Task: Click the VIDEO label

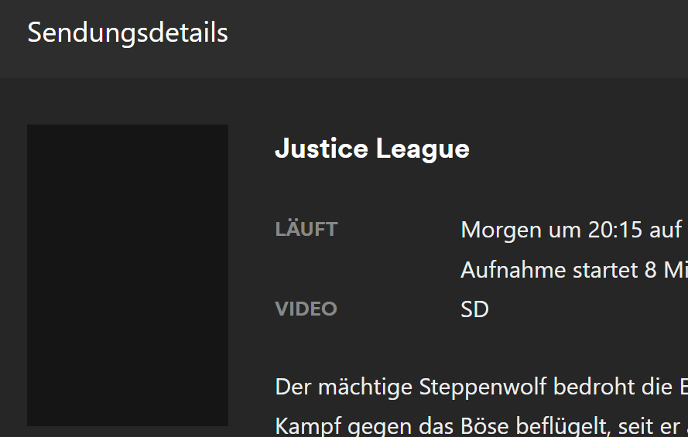Action: 306,309
